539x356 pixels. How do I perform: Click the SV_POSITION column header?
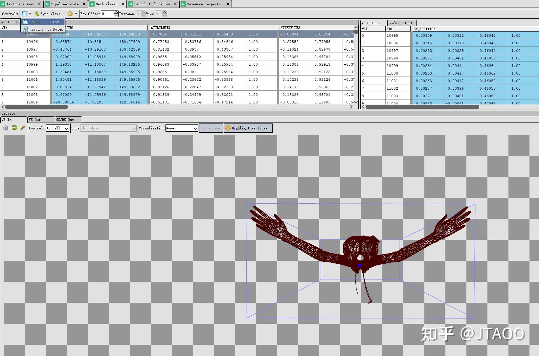click(475, 29)
